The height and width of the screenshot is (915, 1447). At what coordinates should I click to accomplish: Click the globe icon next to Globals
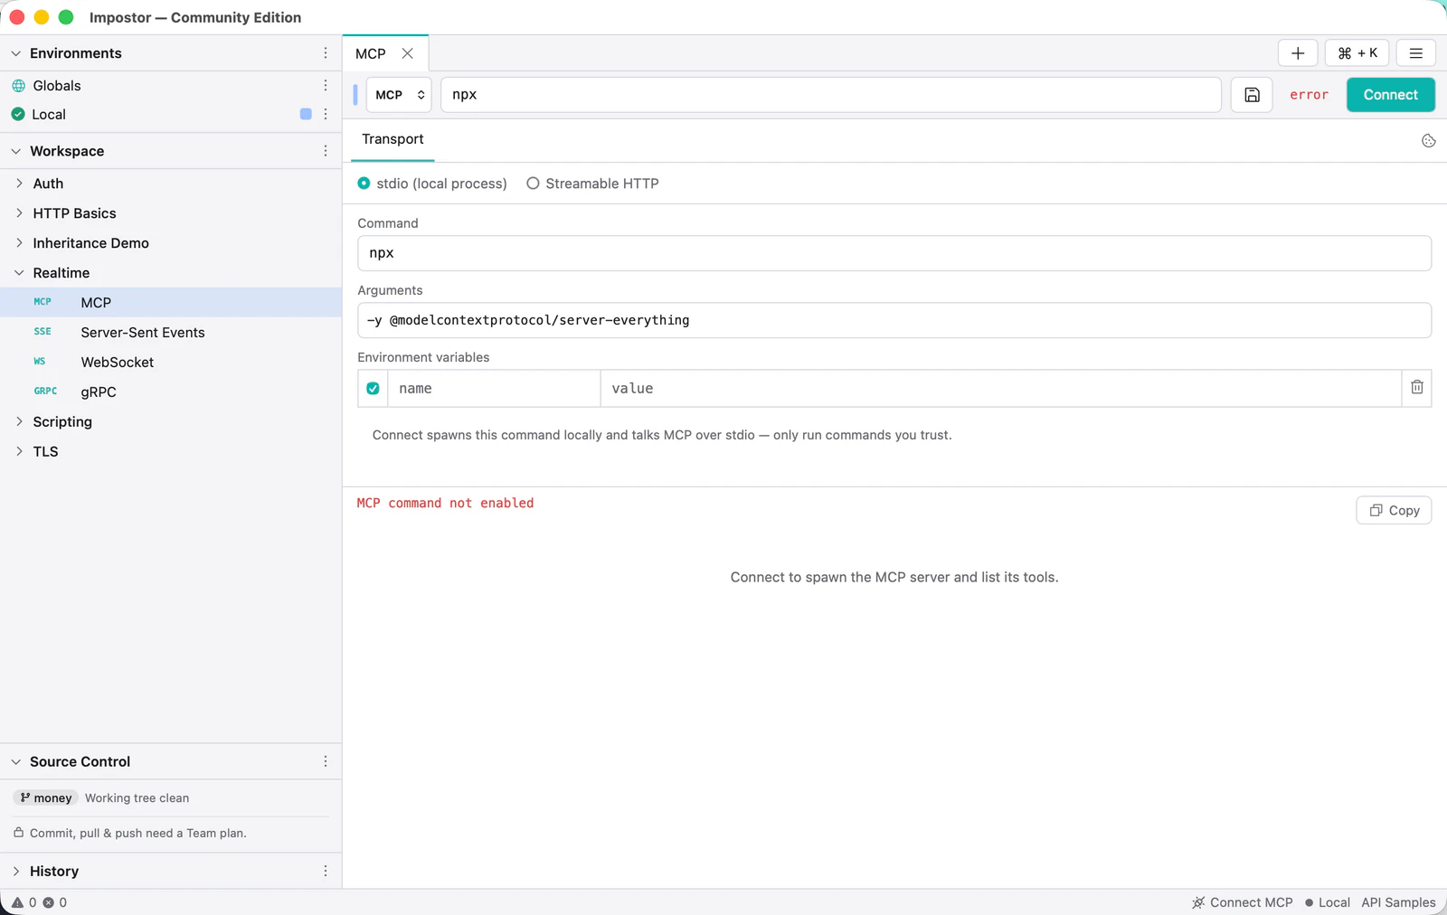pos(18,86)
